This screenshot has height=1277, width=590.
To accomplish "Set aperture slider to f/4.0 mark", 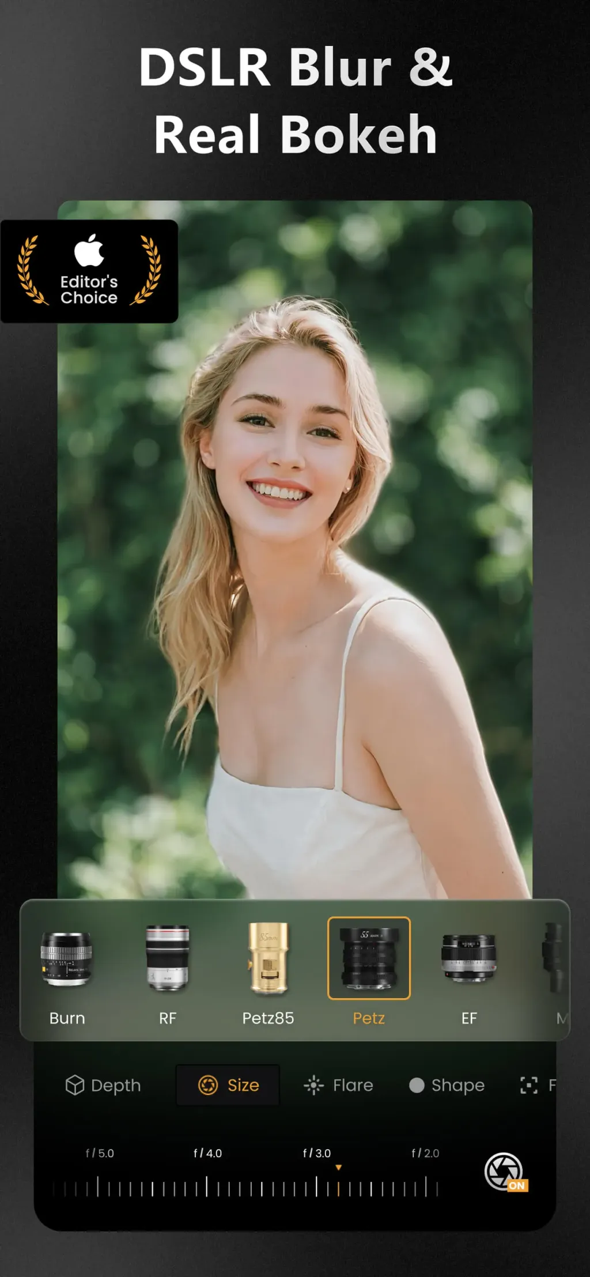I will point(207,1187).
